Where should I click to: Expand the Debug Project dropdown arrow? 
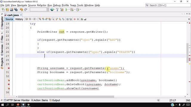pyautogui.click(x=75, y=10)
